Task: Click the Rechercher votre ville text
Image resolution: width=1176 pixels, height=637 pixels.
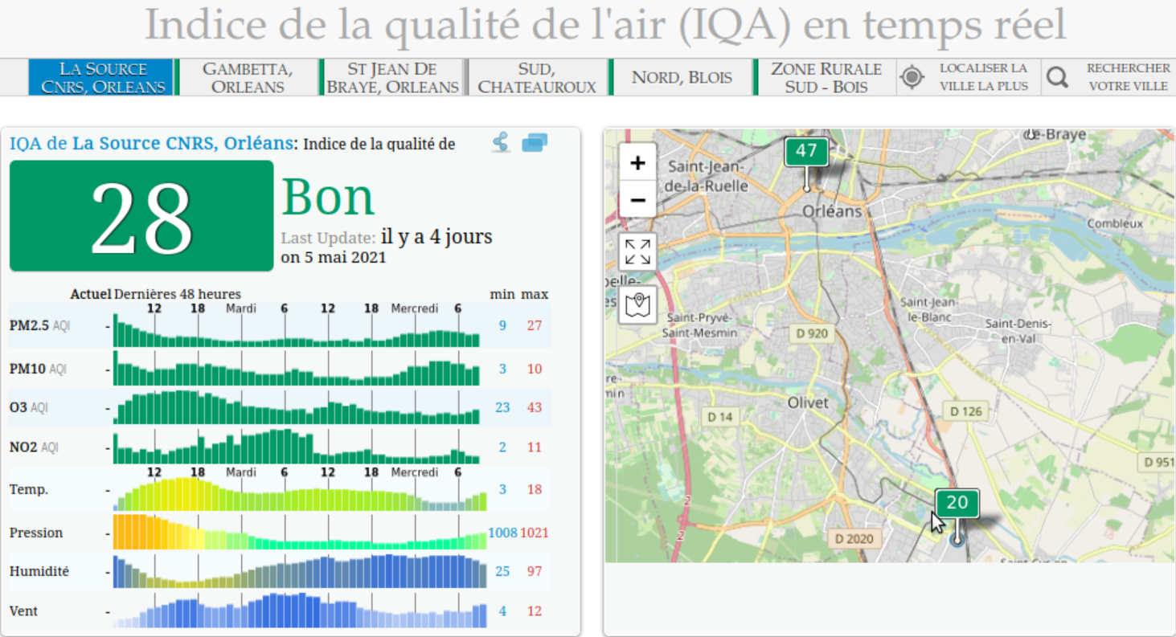Action: tap(1128, 78)
